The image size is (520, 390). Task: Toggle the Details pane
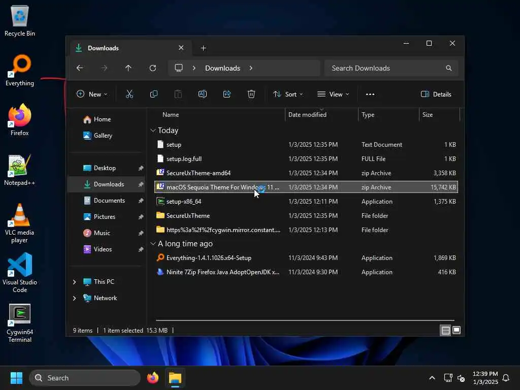[x=436, y=94]
